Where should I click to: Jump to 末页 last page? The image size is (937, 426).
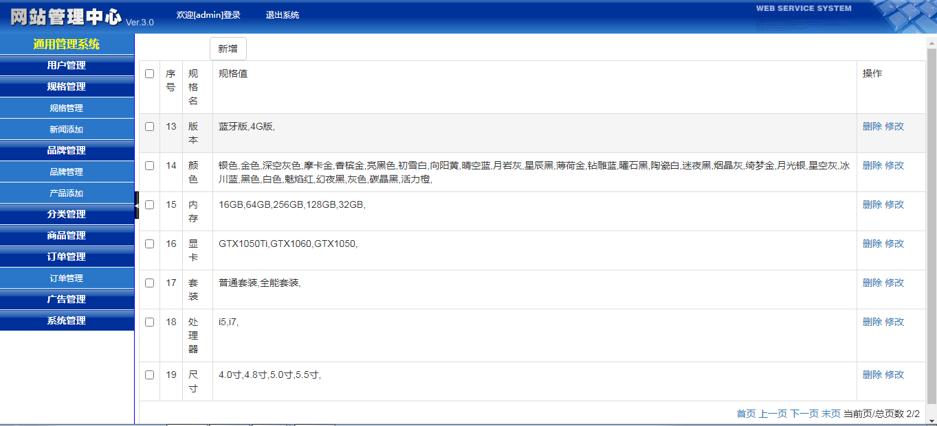pos(831,414)
